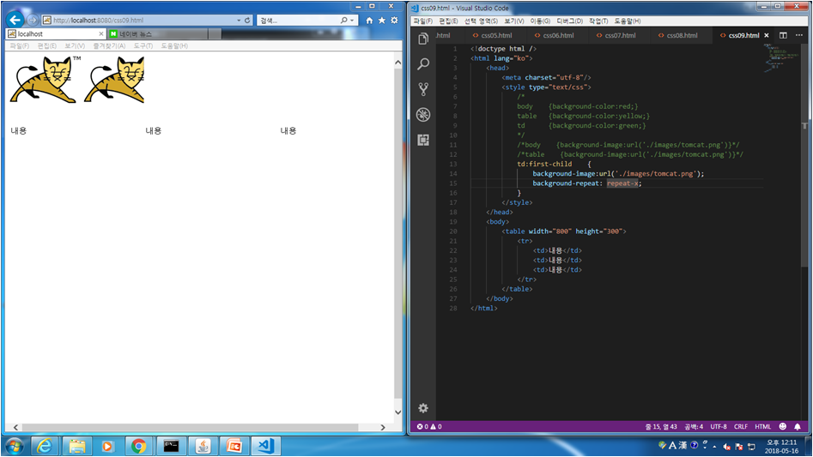Open the 도구(T) menu in Internet Explorer
This screenshot has height=457, width=813.
(x=143, y=46)
